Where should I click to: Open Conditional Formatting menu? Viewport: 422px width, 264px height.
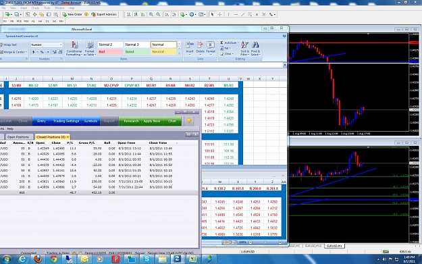click(x=74, y=49)
